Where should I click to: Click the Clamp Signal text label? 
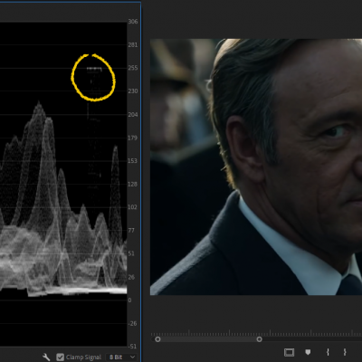[x=83, y=357]
